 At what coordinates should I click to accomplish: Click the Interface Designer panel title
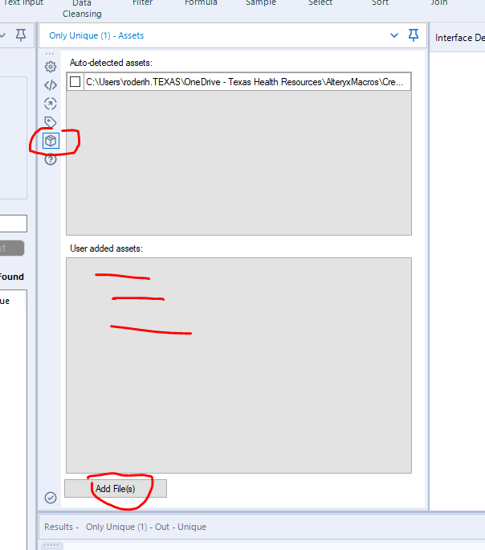pos(460,38)
